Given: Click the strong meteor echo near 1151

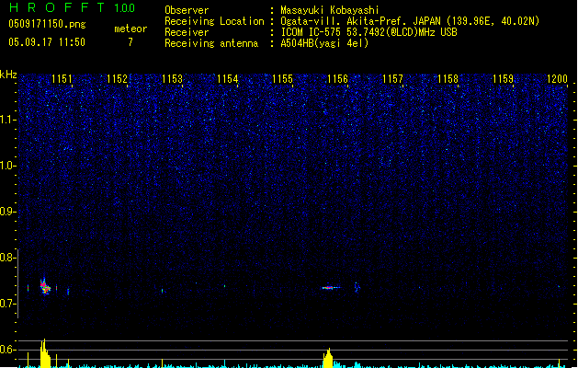Looking at the screenshot, I should pyautogui.click(x=45, y=286).
